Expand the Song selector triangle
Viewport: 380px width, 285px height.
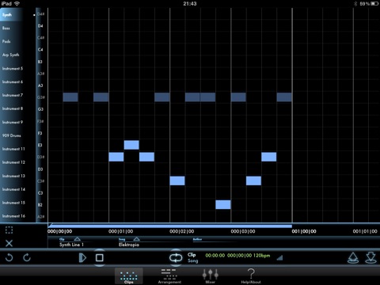(136, 239)
